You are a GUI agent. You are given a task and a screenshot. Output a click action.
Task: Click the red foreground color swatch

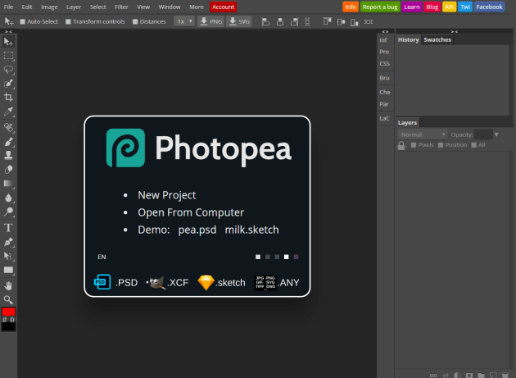(8, 312)
